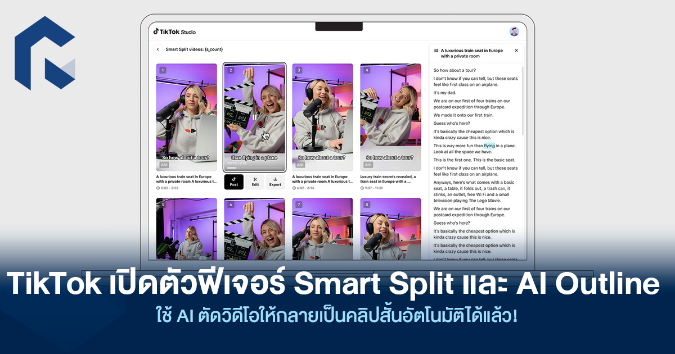Open the profile avatar menu
This screenshot has height=354, width=675.
pos(514,31)
